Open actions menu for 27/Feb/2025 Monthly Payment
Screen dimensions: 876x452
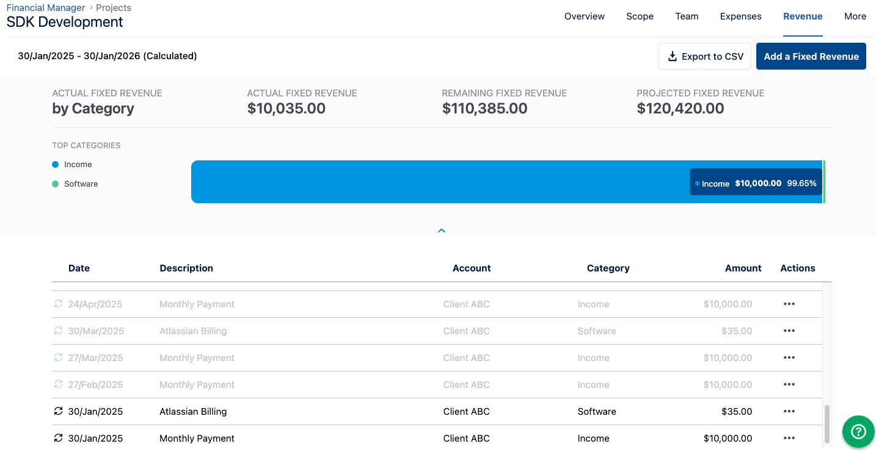coord(789,385)
